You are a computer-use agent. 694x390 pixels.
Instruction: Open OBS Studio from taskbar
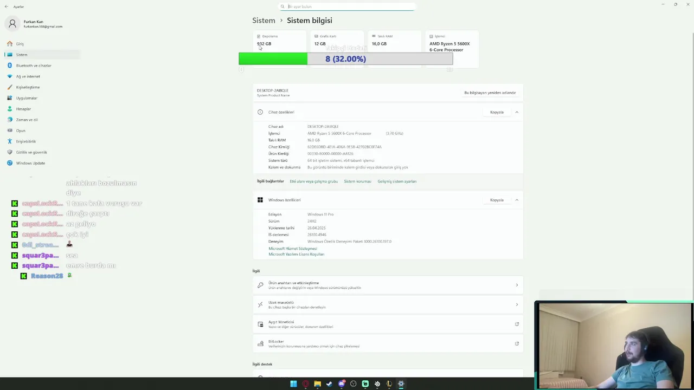pyautogui.click(x=354, y=384)
